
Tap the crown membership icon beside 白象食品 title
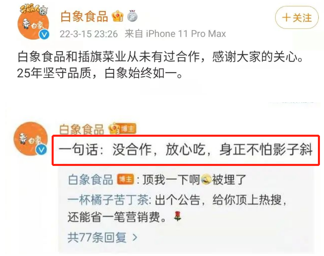pyautogui.click(x=117, y=17)
